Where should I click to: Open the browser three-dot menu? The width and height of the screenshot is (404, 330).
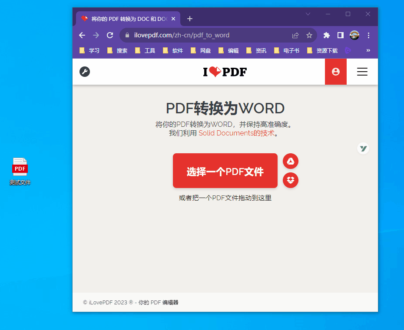368,35
